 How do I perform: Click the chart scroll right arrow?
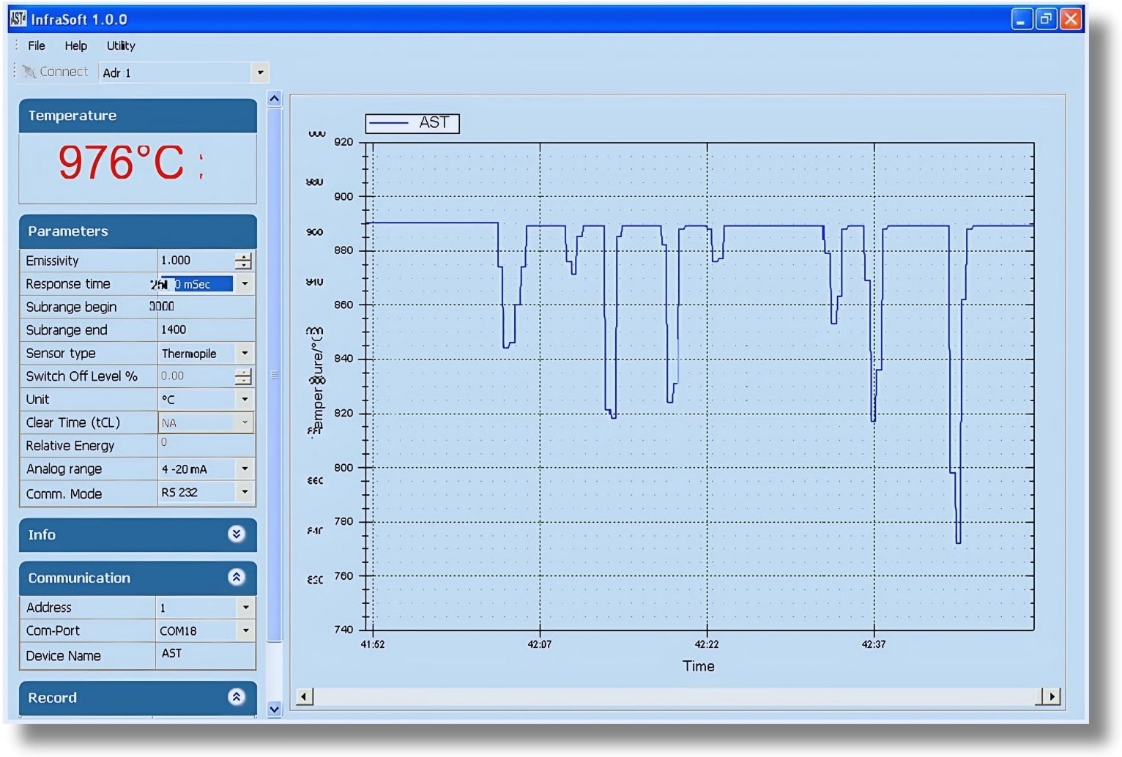(x=1052, y=696)
